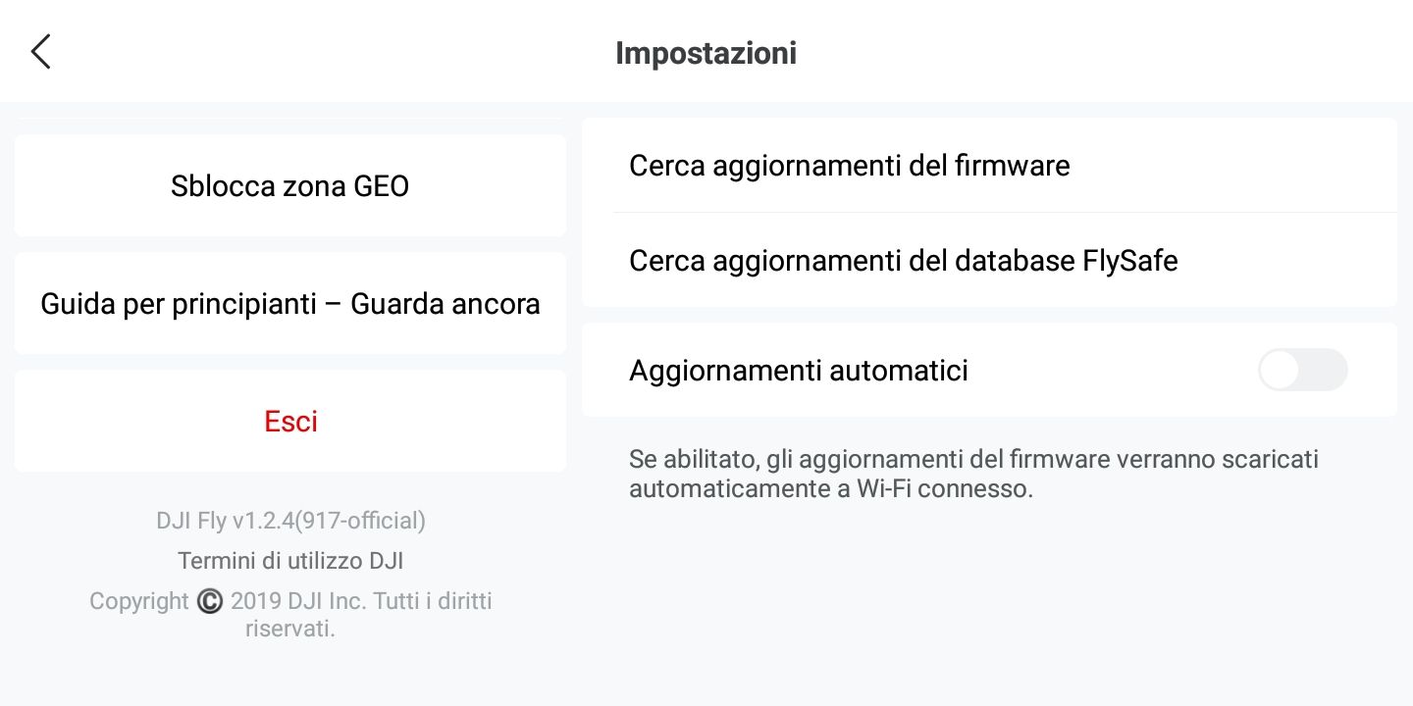The image size is (1413, 706).
Task: Click the word "Copyright" in the footer
Action: [x=138, y=601]
